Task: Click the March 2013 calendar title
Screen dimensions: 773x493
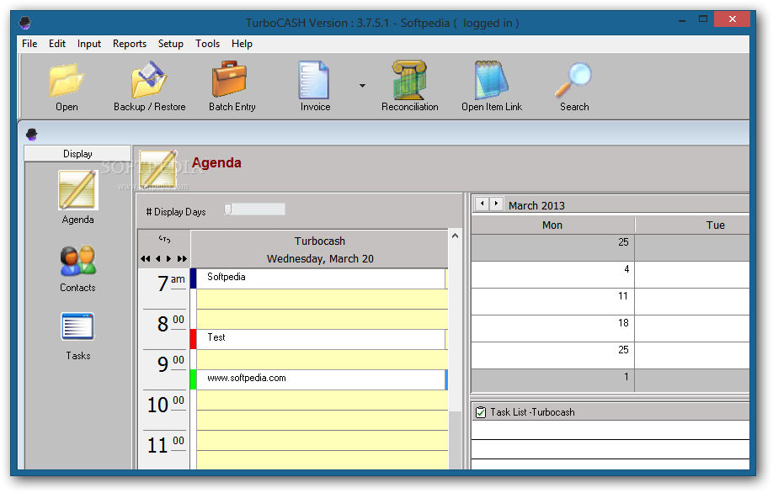Action: click(x=536, y=205)
